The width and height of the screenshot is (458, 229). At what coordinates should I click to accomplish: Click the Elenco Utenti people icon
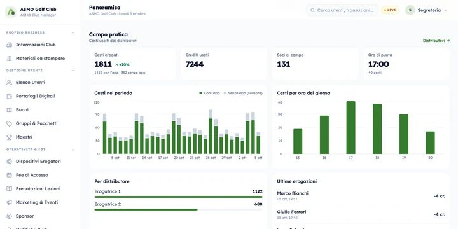point(9,83)
